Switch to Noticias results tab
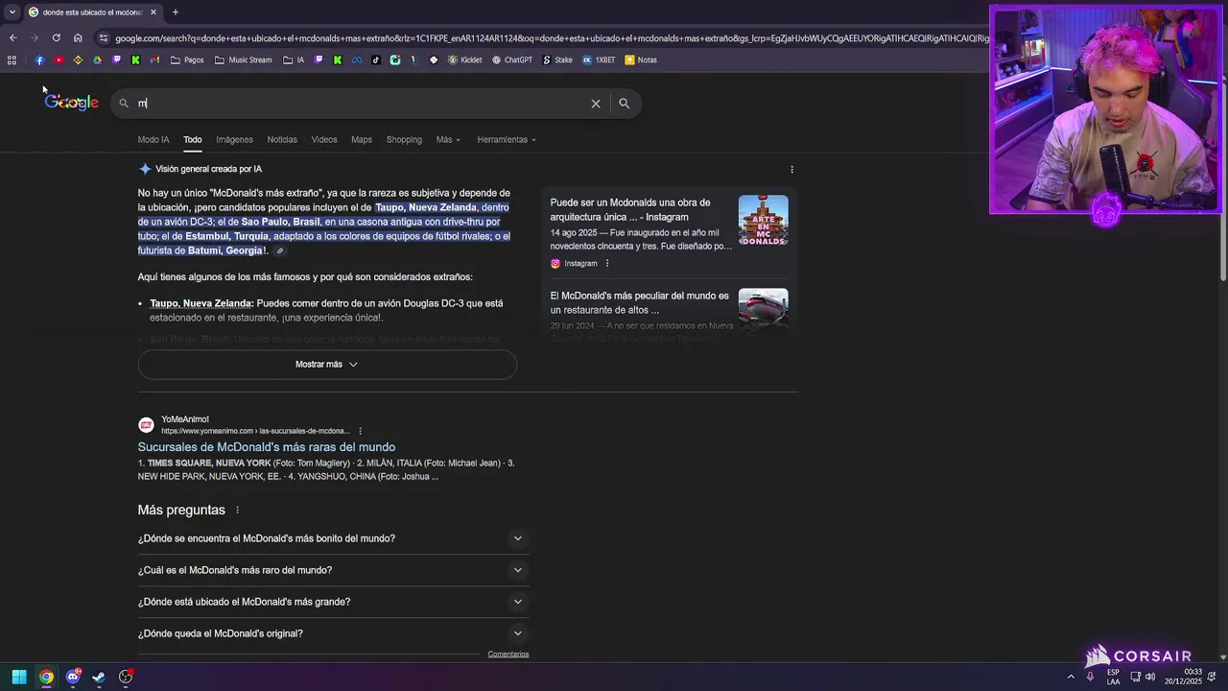 point(282,139)
